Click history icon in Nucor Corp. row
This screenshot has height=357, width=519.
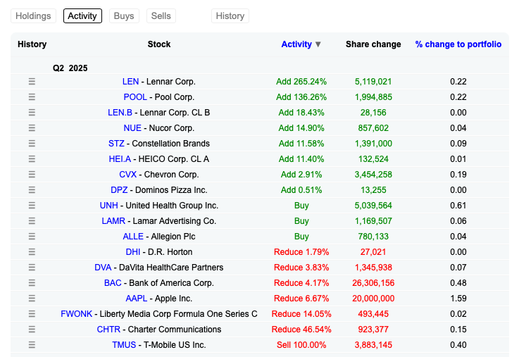(x=32, y=128)
